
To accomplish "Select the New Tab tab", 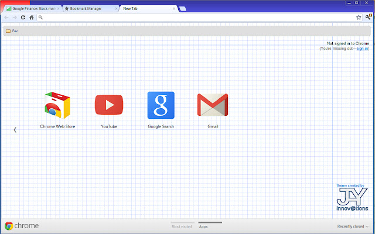I will pos(149,9).
